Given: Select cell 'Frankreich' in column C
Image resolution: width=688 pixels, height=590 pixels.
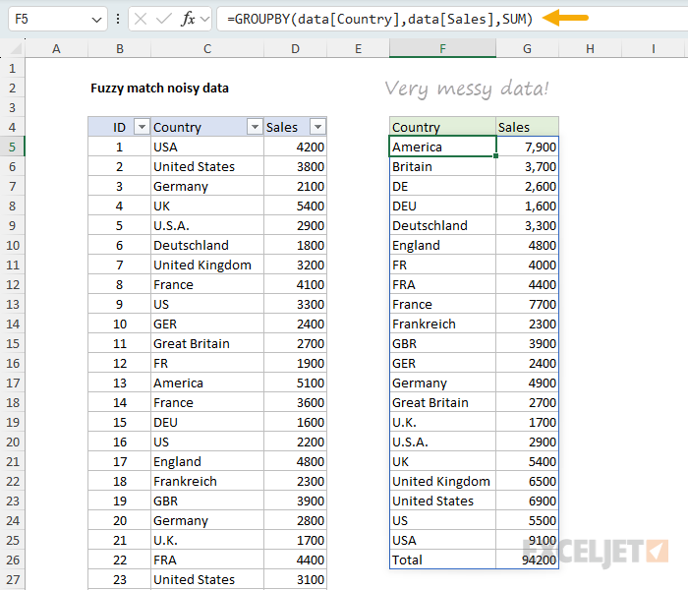Looking at the screenshot, I should (207, 482).
